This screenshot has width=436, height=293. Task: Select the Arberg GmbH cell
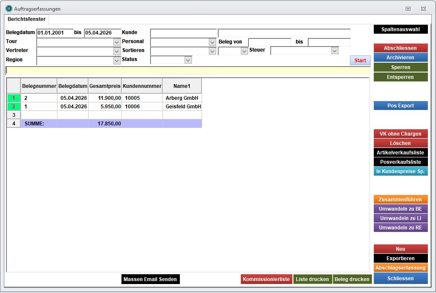pos(182,98)
